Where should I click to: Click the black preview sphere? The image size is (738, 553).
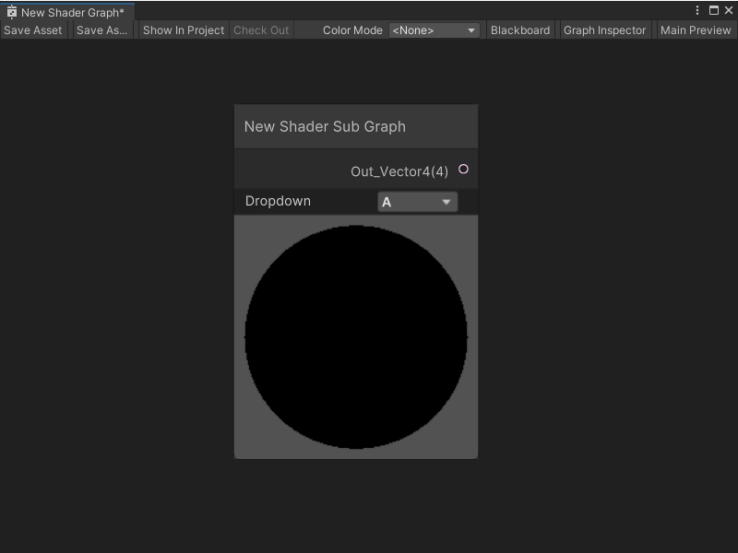(355, 336)
